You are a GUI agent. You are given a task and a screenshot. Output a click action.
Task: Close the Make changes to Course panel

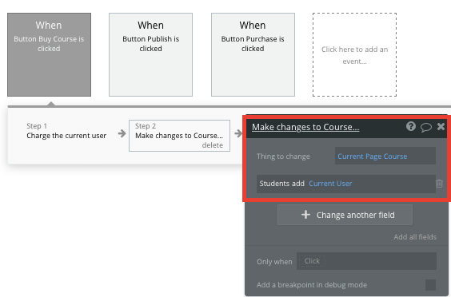coord(441,126)
